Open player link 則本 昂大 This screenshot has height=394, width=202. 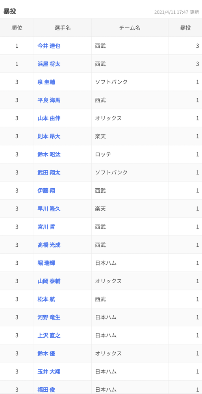pos(49,136)
